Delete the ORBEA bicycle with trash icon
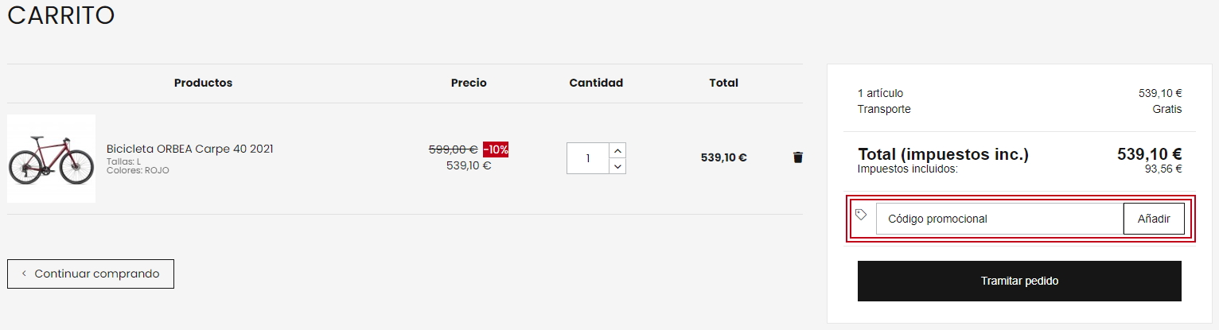Screen dimensions: 1219x330 pyautogui.click(x=798, y=157)
